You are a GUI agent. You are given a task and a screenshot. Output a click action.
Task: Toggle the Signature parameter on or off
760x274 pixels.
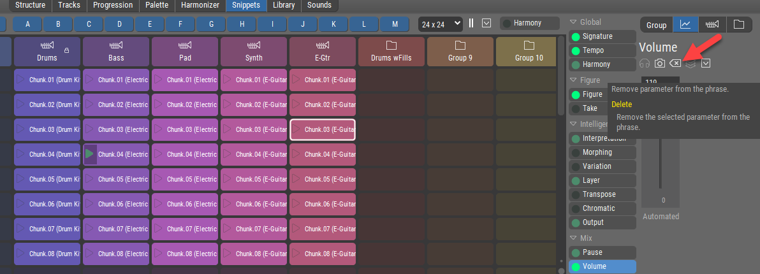[x=576, y=36]
